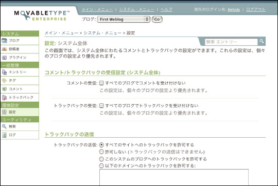Click the 検索 magnifier icon in the sidebar
This screenshot has height=186, width=278.
(x=4, y=126)
